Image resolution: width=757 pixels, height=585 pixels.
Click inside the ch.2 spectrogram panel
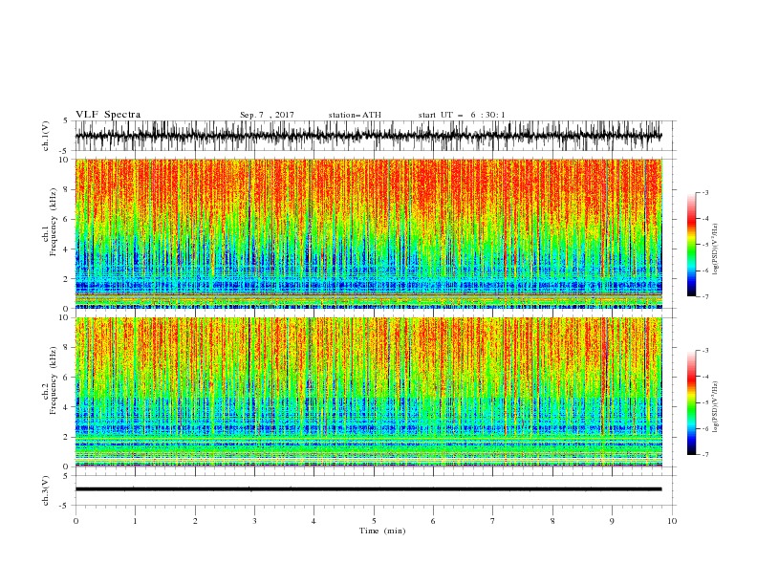(368, 392)
